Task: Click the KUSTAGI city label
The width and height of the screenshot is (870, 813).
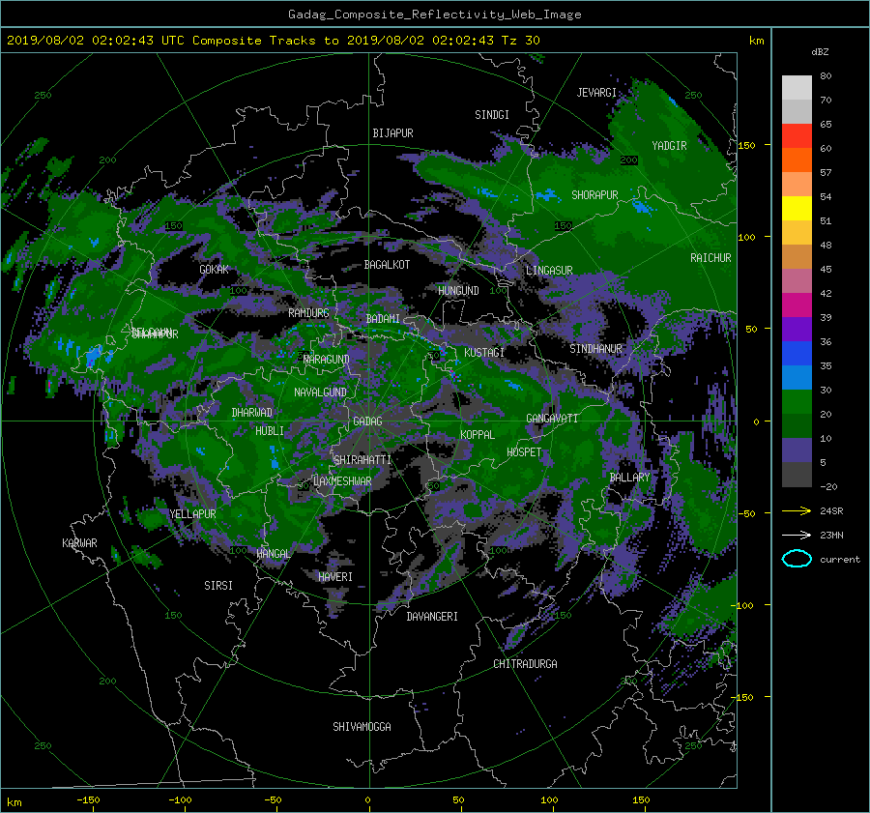Action: tap(484, 353)
